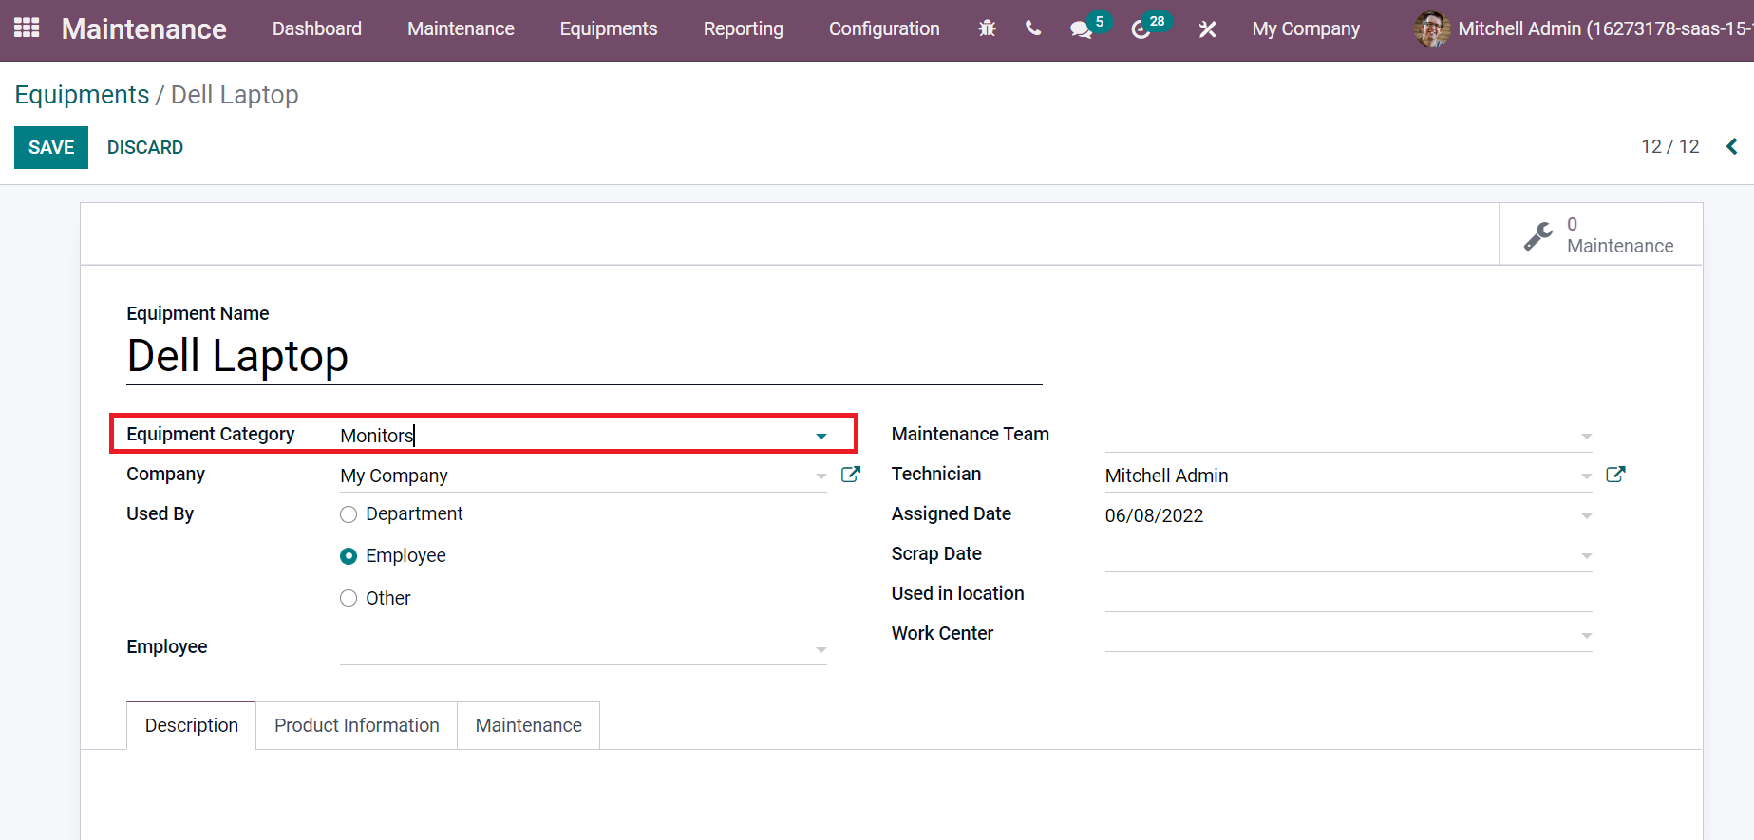Click the crossed-tools icon in the top bar
1754x840 pixels.
point(1207,29)
